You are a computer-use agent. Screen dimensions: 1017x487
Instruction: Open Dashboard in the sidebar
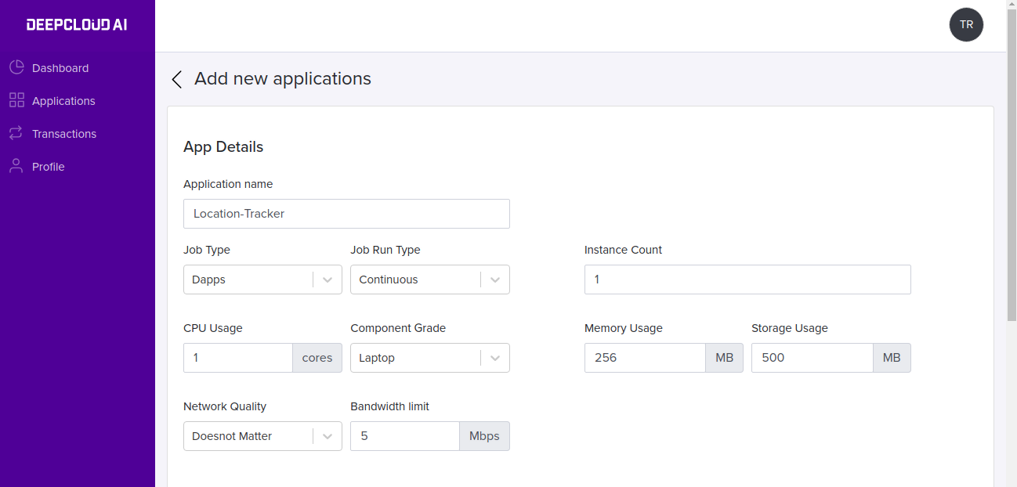[x=60, y=68]
